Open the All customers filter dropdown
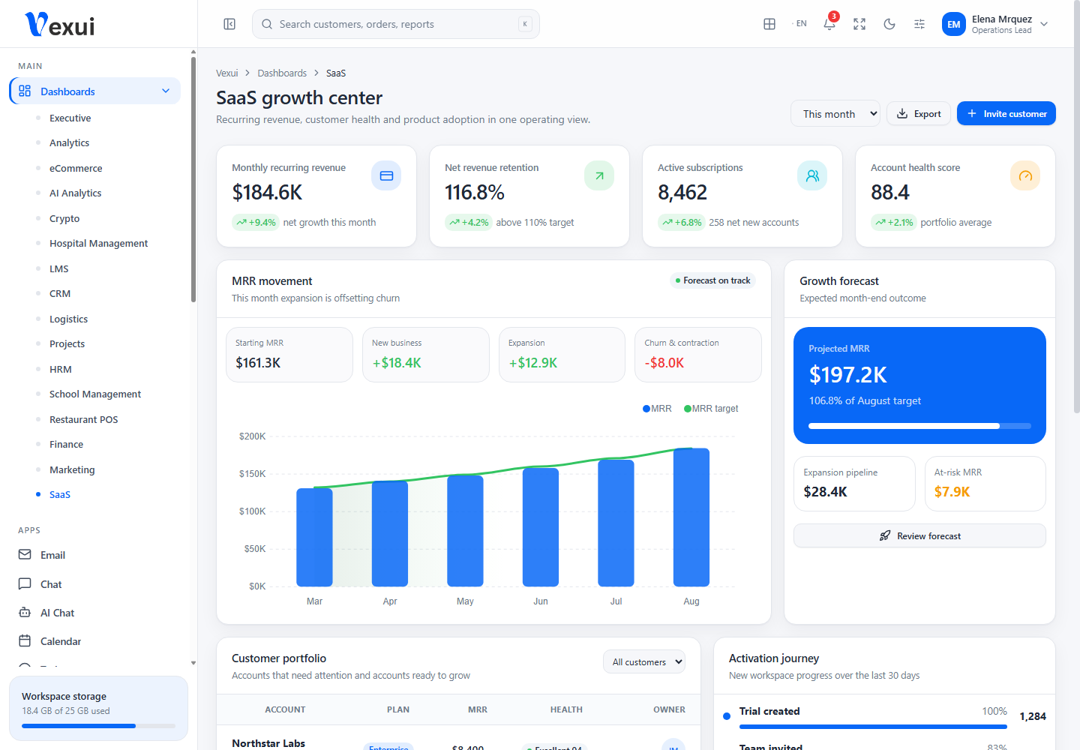Viewport: 1080px width, 750px height. point(644,661)
